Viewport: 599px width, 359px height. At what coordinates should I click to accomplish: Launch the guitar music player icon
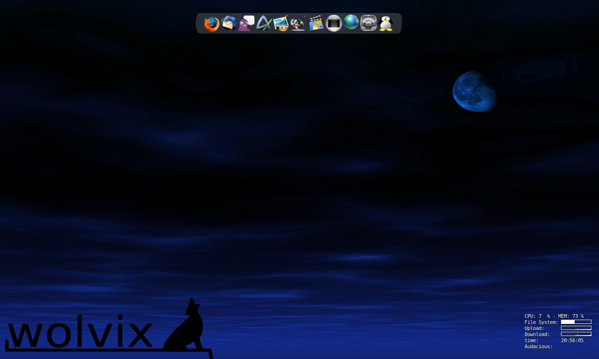[x=299, y=23]
